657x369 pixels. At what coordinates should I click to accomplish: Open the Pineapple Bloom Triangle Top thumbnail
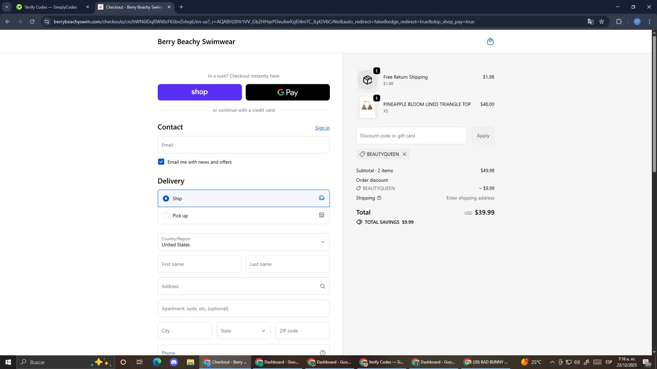tap(367, 107)
